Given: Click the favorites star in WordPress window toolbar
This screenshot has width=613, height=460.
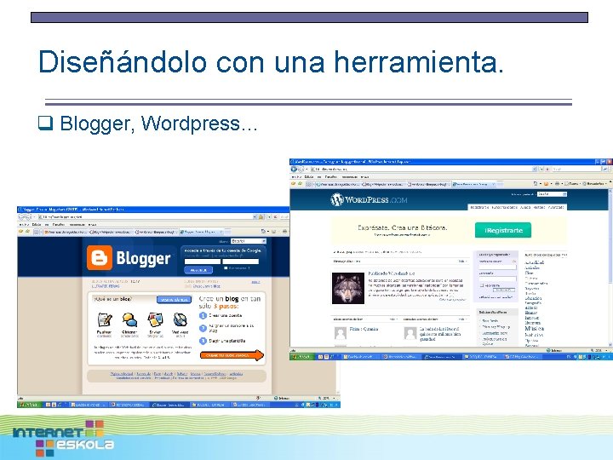Looking at the screenshot, I should [x=294, y=183].
